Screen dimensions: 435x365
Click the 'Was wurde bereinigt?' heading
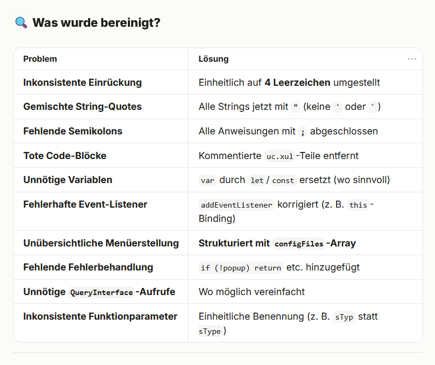click(96, 23)
